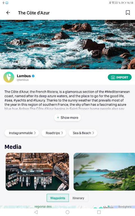This screenshot has height=216, width=135.
Task: Tap the rocky coast header image
Action: point(67,44)
